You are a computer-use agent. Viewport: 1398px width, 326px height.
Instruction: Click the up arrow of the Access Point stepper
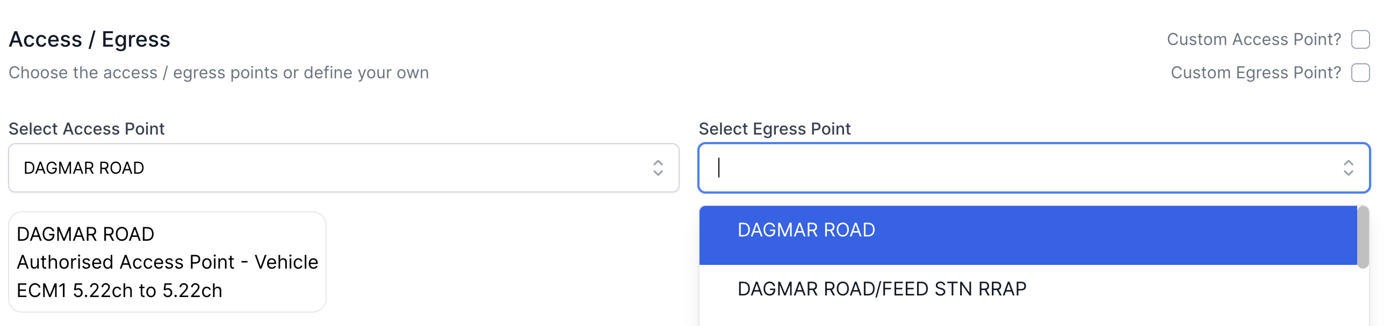[658, 164]
